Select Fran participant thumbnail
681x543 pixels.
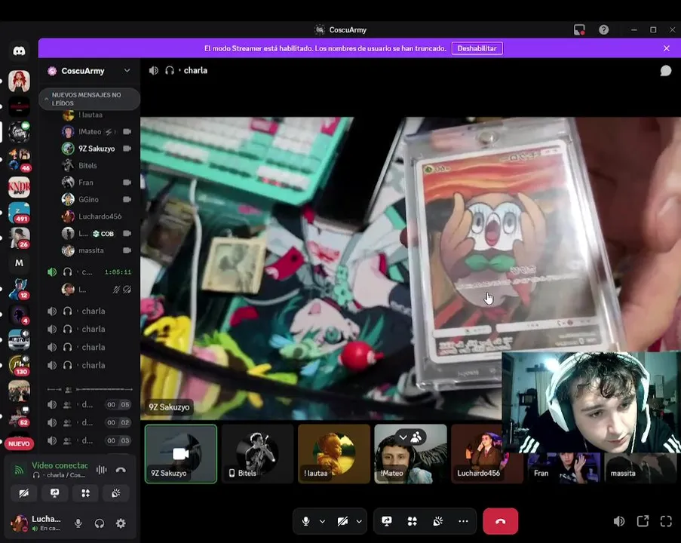click(x=564, y=468)
